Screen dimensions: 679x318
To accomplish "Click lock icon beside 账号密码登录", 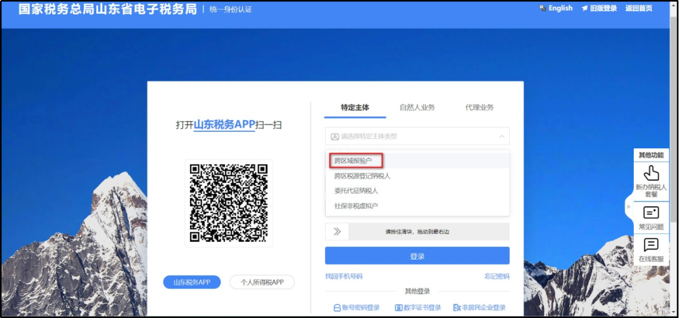I will (x=337, y=308).
